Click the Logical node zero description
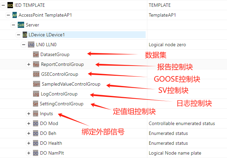This screenshot has width=227, height=158. [167, 45]
